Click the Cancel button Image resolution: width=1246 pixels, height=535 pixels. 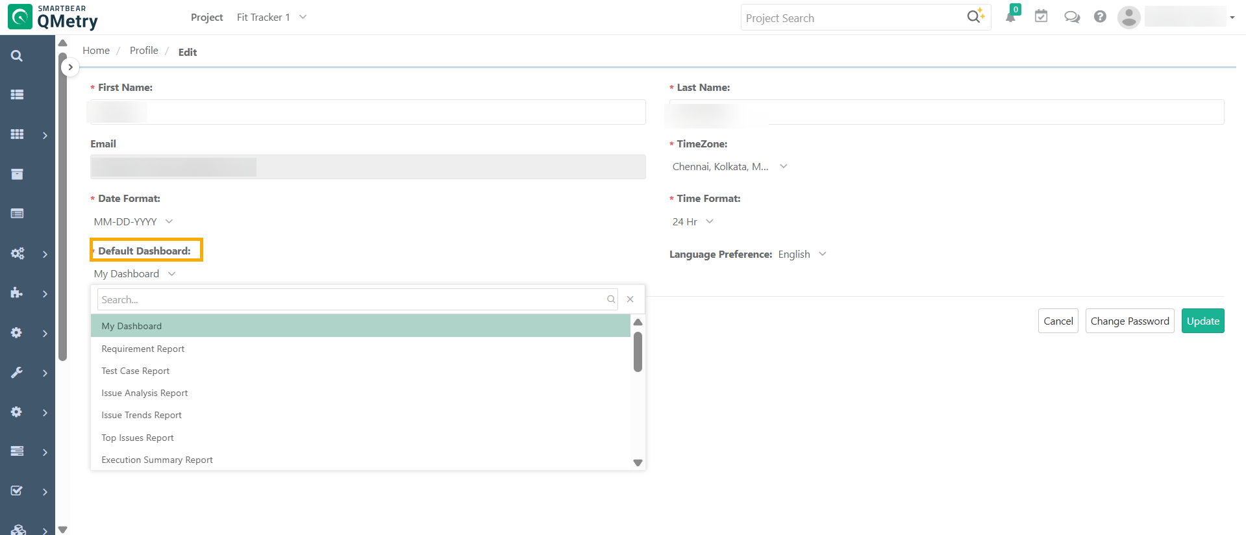click(x=1058, y=321)
